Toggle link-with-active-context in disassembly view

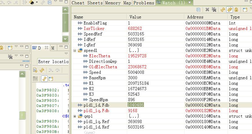pos(44,78)
